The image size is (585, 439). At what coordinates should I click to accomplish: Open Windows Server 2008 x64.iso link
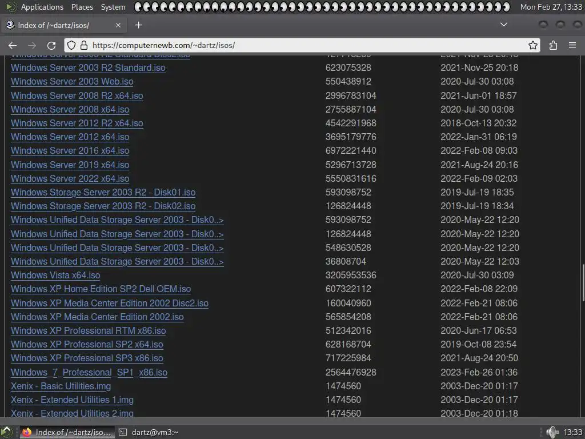(70, 109)
